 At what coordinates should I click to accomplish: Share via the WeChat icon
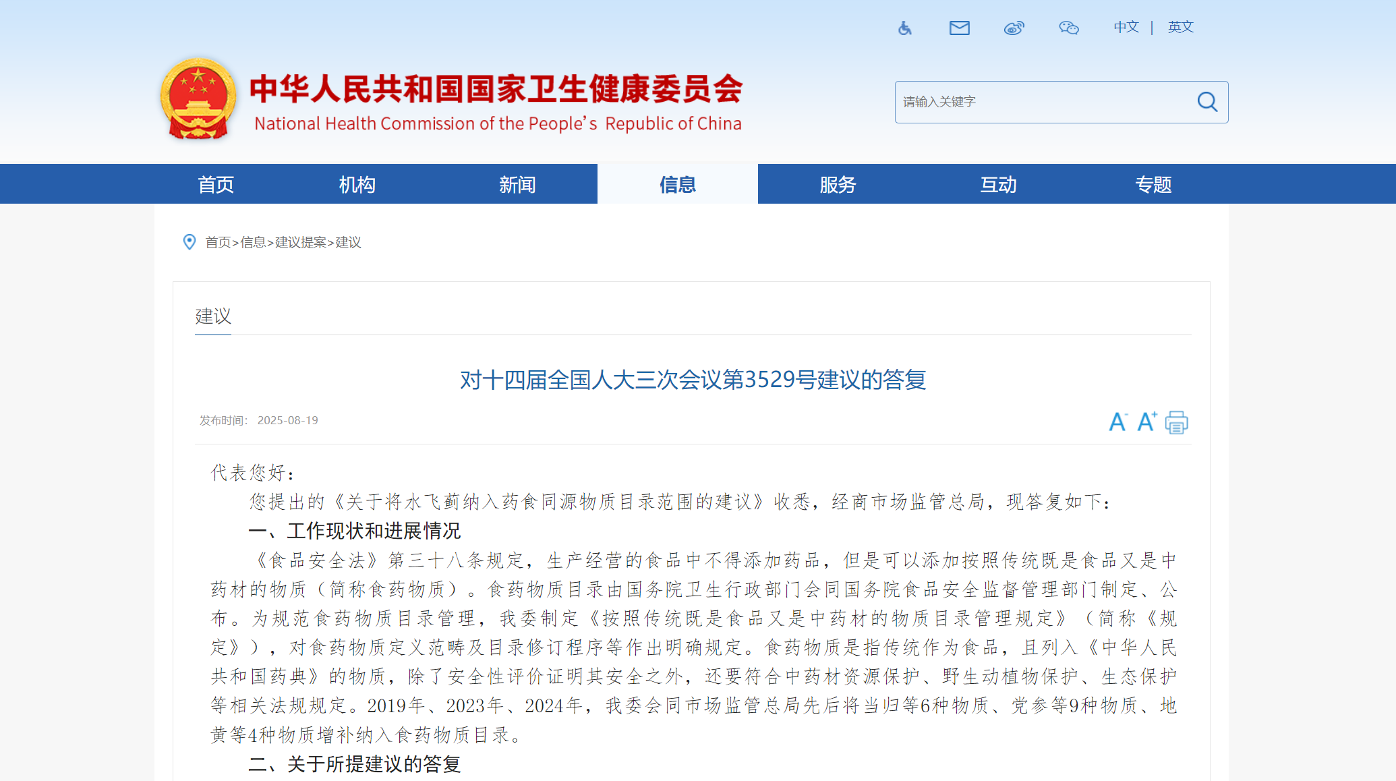tap(1069, 28)
